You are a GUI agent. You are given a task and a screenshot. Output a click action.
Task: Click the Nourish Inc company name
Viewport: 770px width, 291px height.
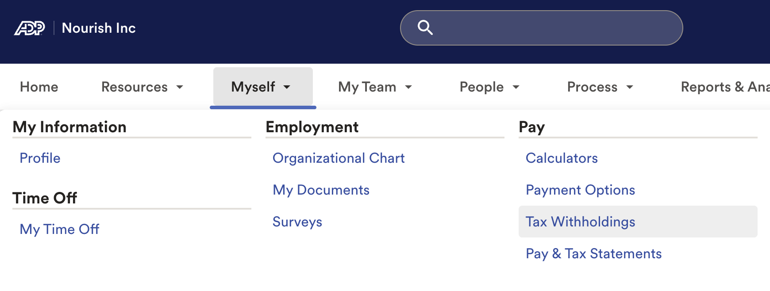(x=99, y=28)
